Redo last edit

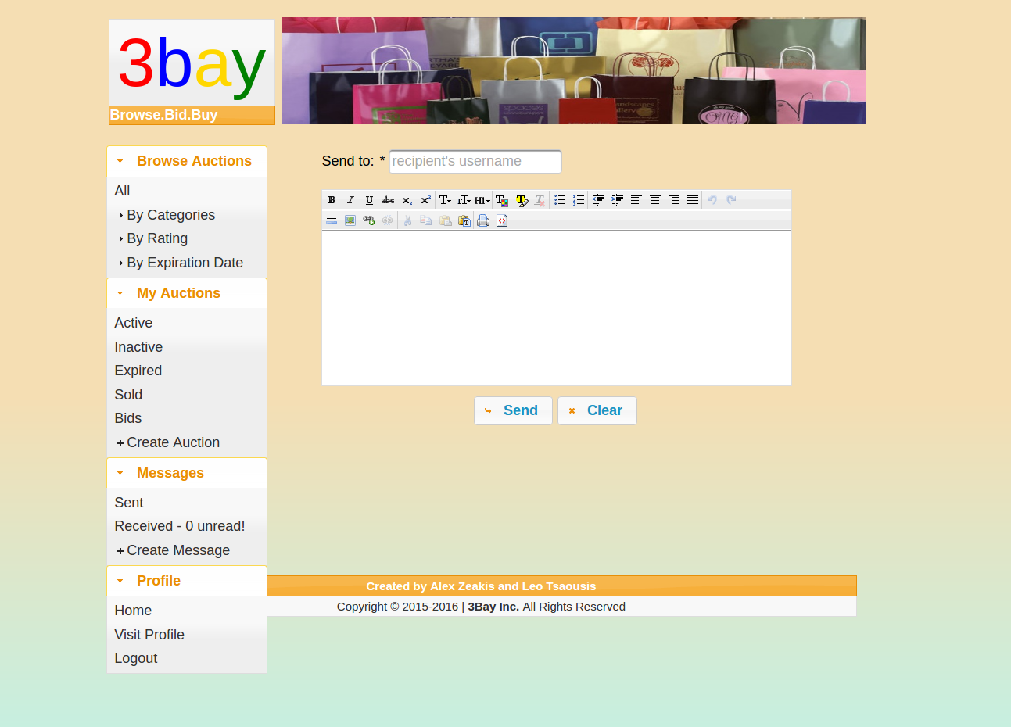(x=731, y=200)
